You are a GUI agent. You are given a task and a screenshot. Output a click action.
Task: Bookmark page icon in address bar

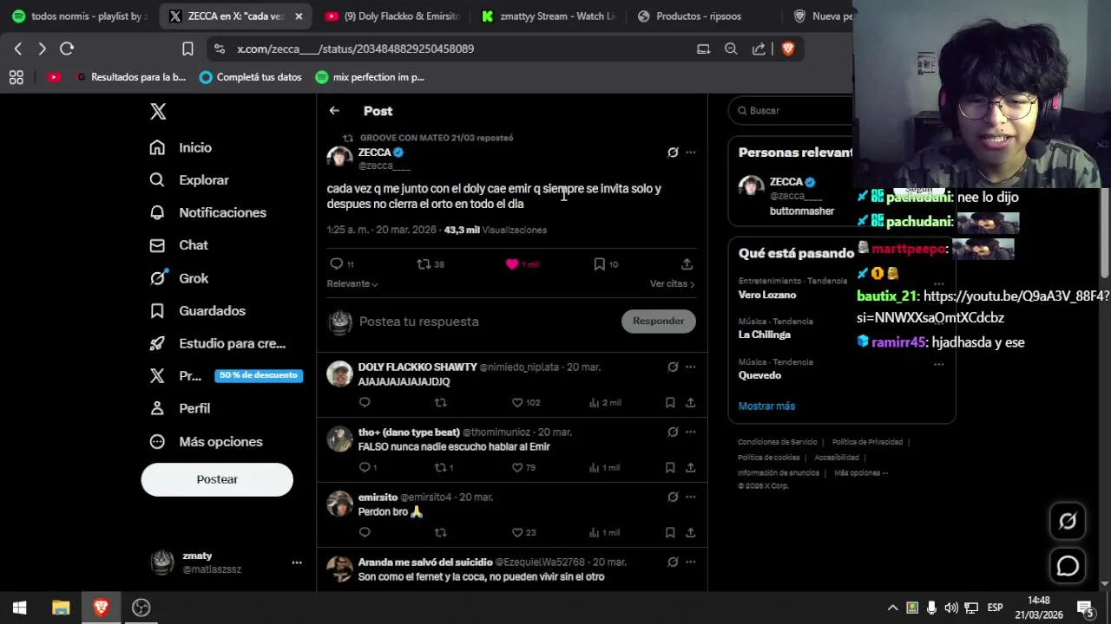[x=187, y=49]
